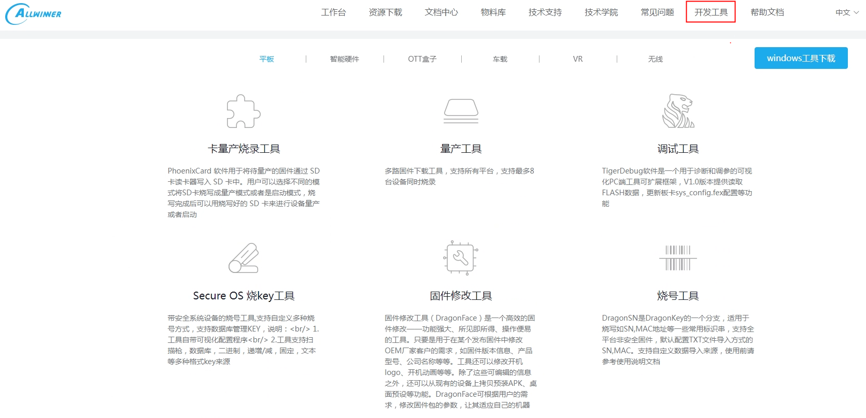866x418 pixels.
Task: Open the 资源下载 menu
Action: 385,12
